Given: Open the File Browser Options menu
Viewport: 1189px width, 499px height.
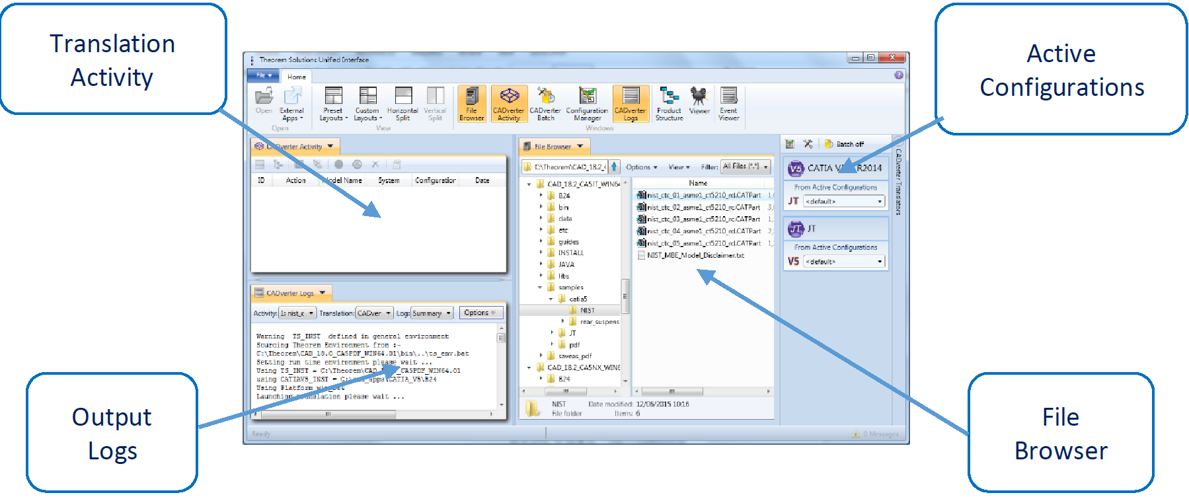Looking at the screenshot, I should tap(642, 167).
